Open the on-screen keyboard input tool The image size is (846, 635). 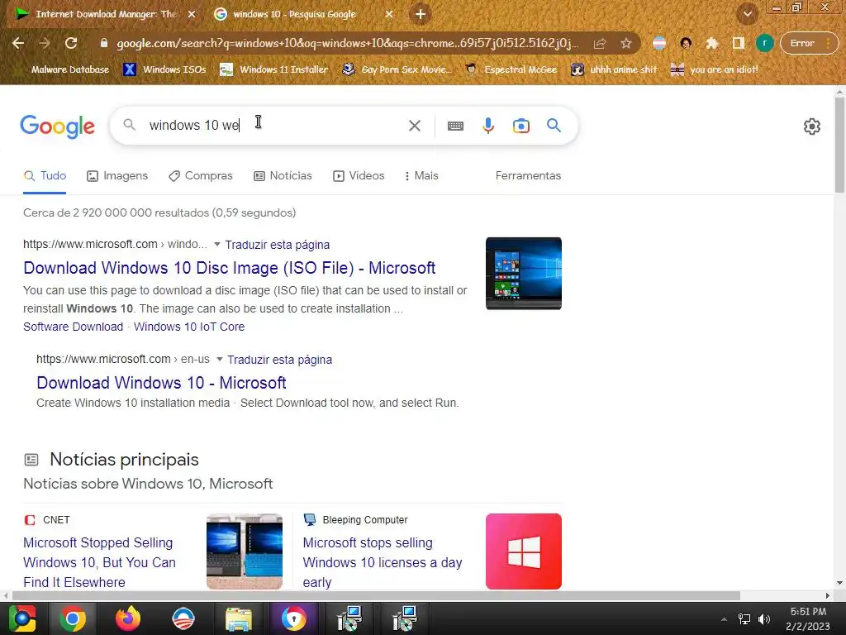[x=455, y=126]
